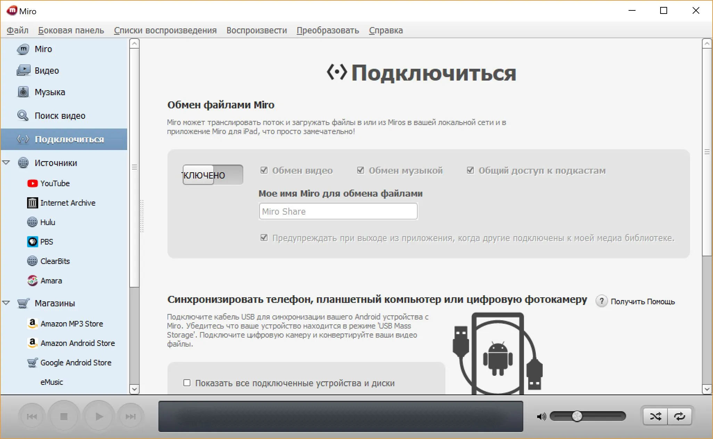Mute audio with the speaker icon
Viewport: 713px width, 439px height.
pyautogui.click(x=541, y=416)
